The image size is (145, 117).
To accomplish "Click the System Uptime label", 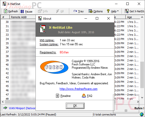I will pyautogui.click(x=49, y=44).
